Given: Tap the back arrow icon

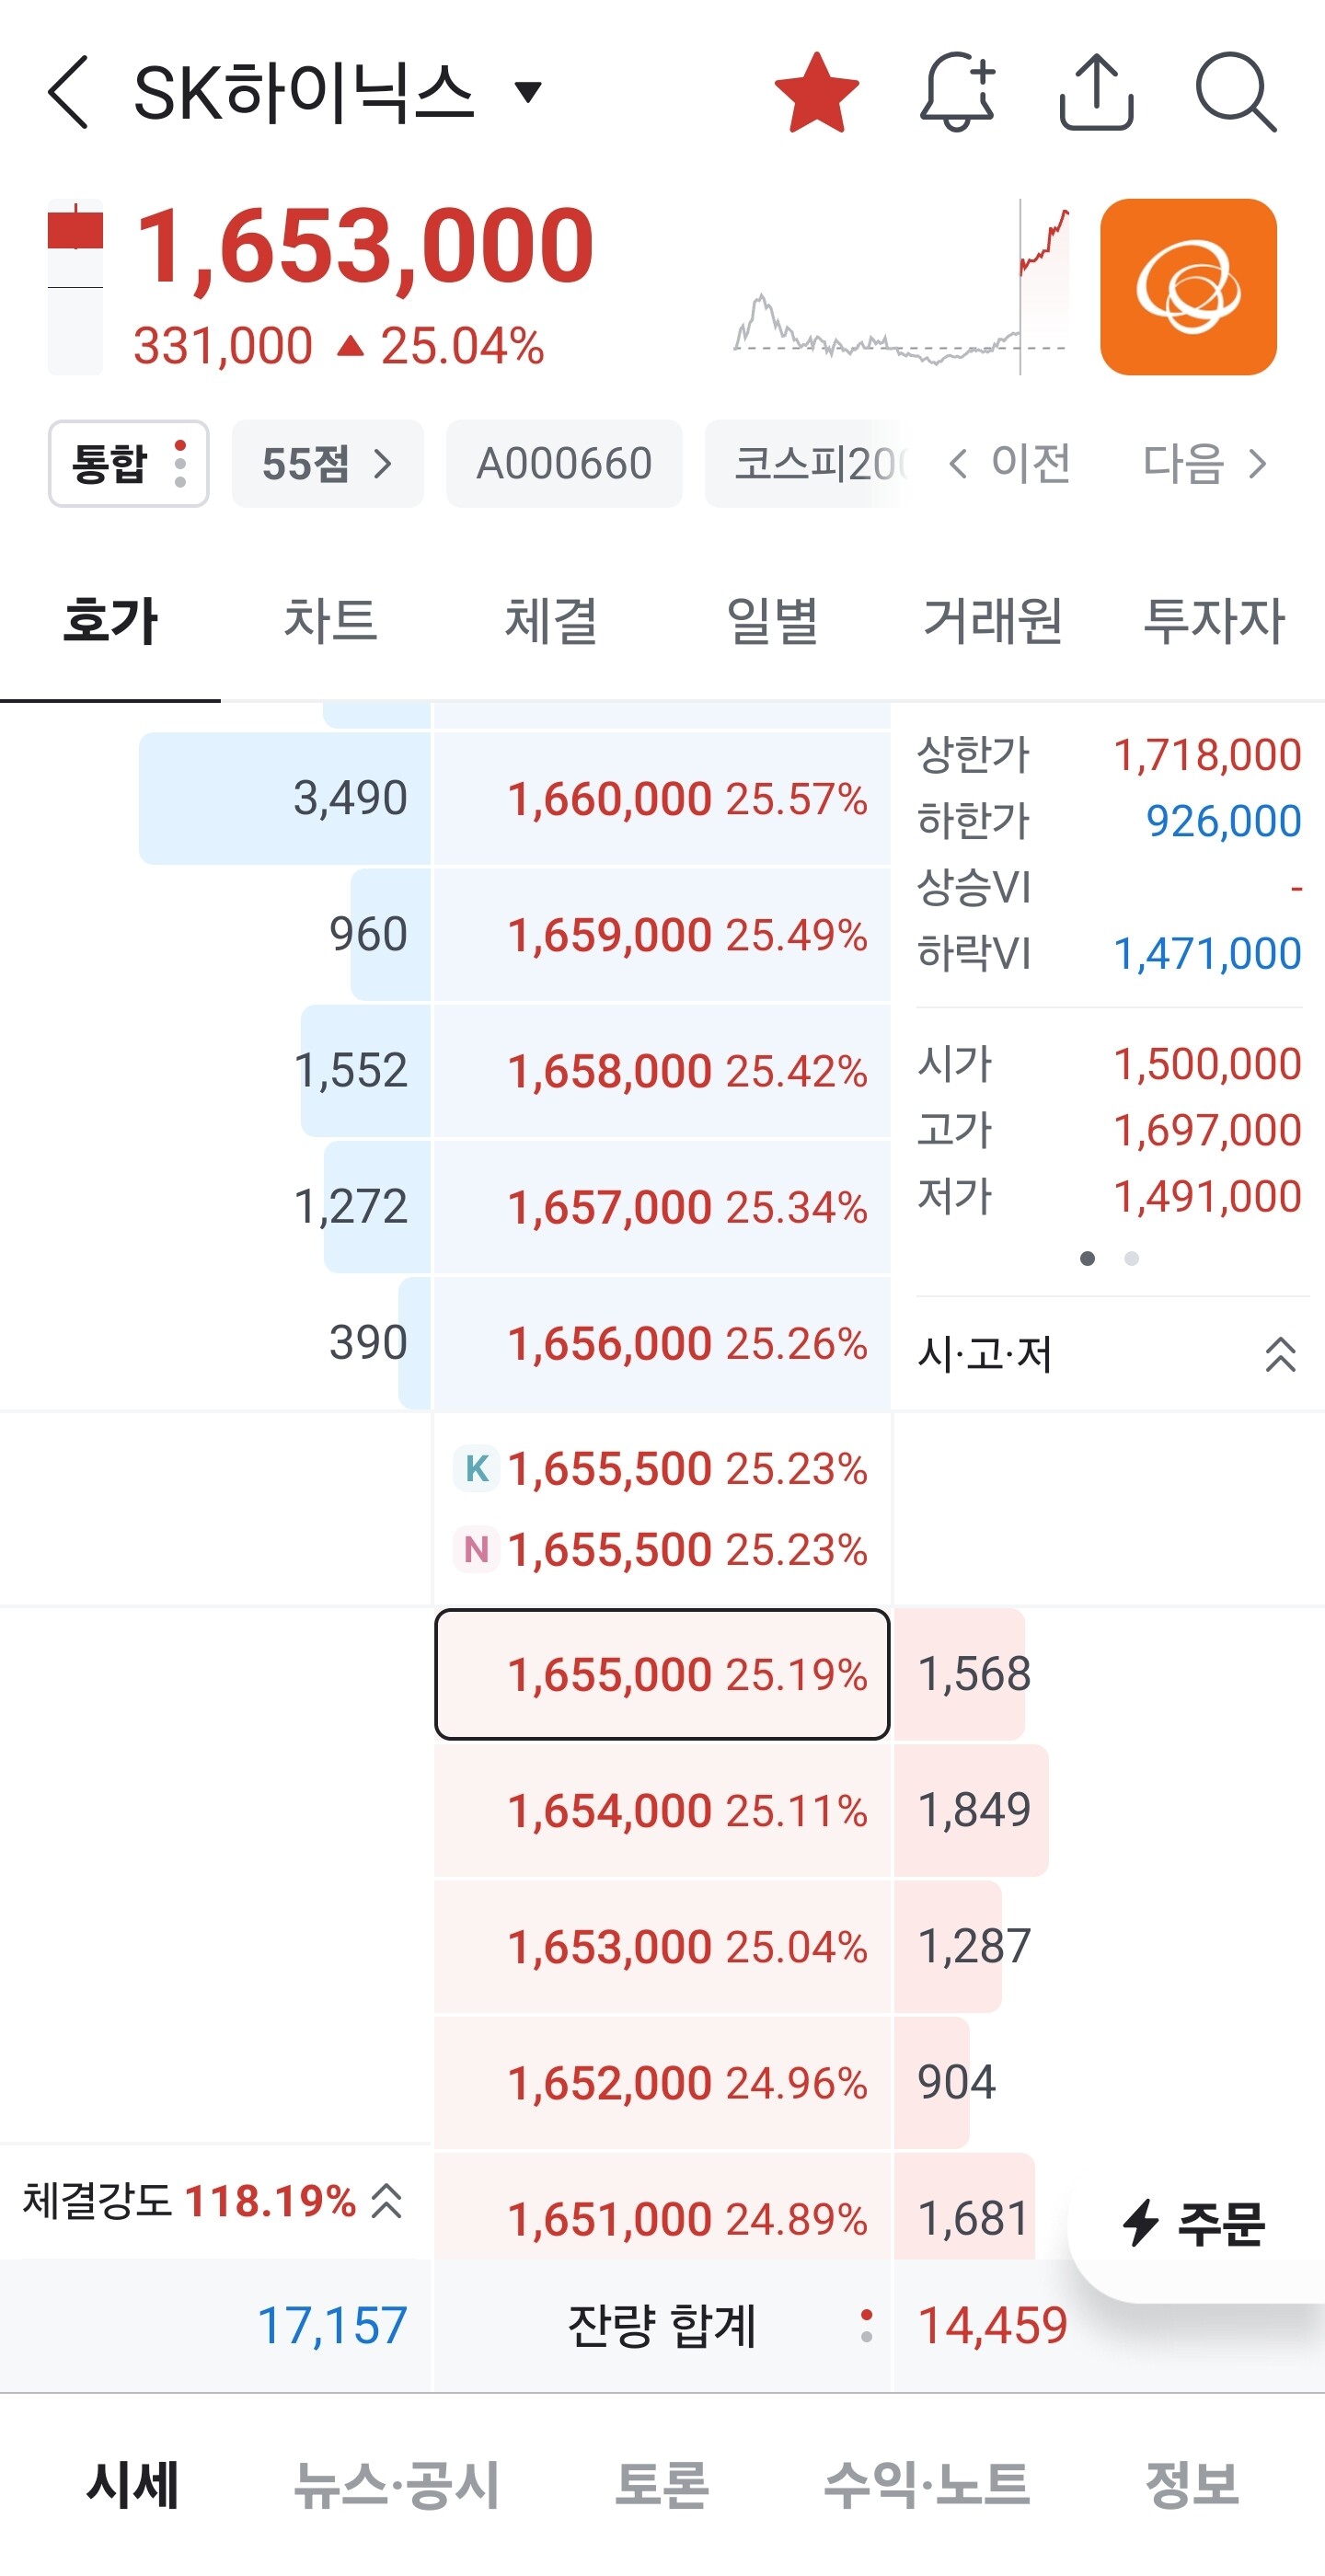Looking at the screenshot, I should click(x=69, y=92).
